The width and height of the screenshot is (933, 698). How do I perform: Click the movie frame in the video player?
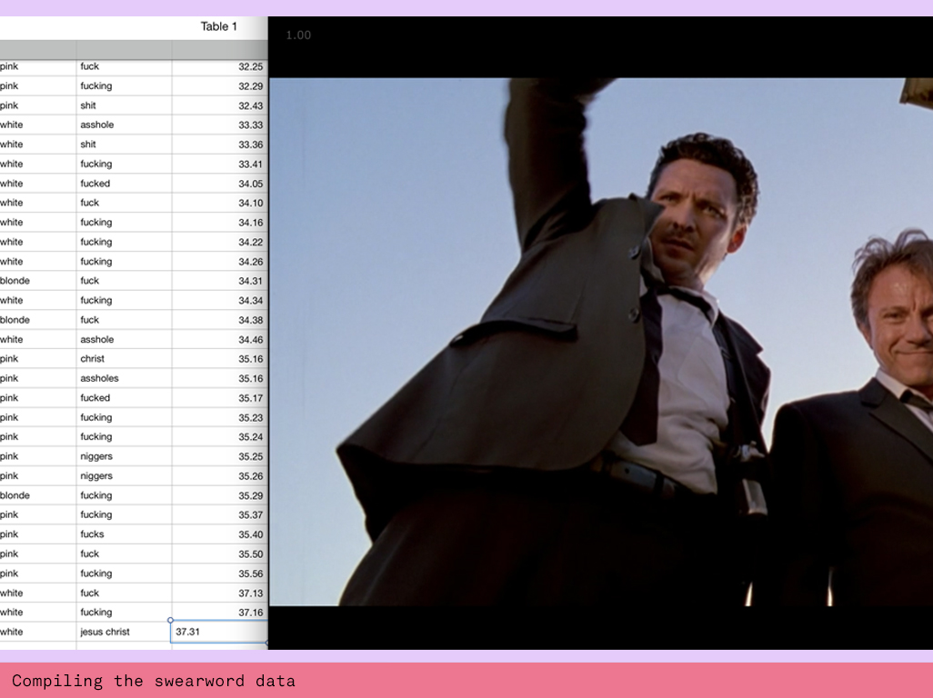pos(601,342)
